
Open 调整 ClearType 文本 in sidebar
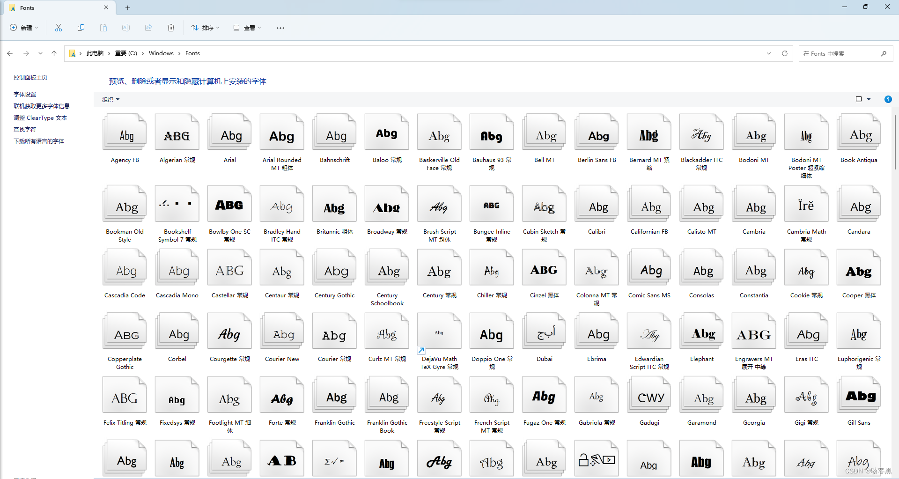[40, 118]
